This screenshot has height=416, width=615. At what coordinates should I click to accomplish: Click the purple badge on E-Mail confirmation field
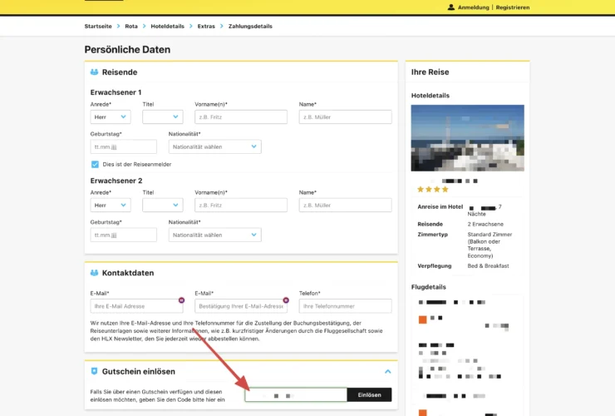point(286,300)
